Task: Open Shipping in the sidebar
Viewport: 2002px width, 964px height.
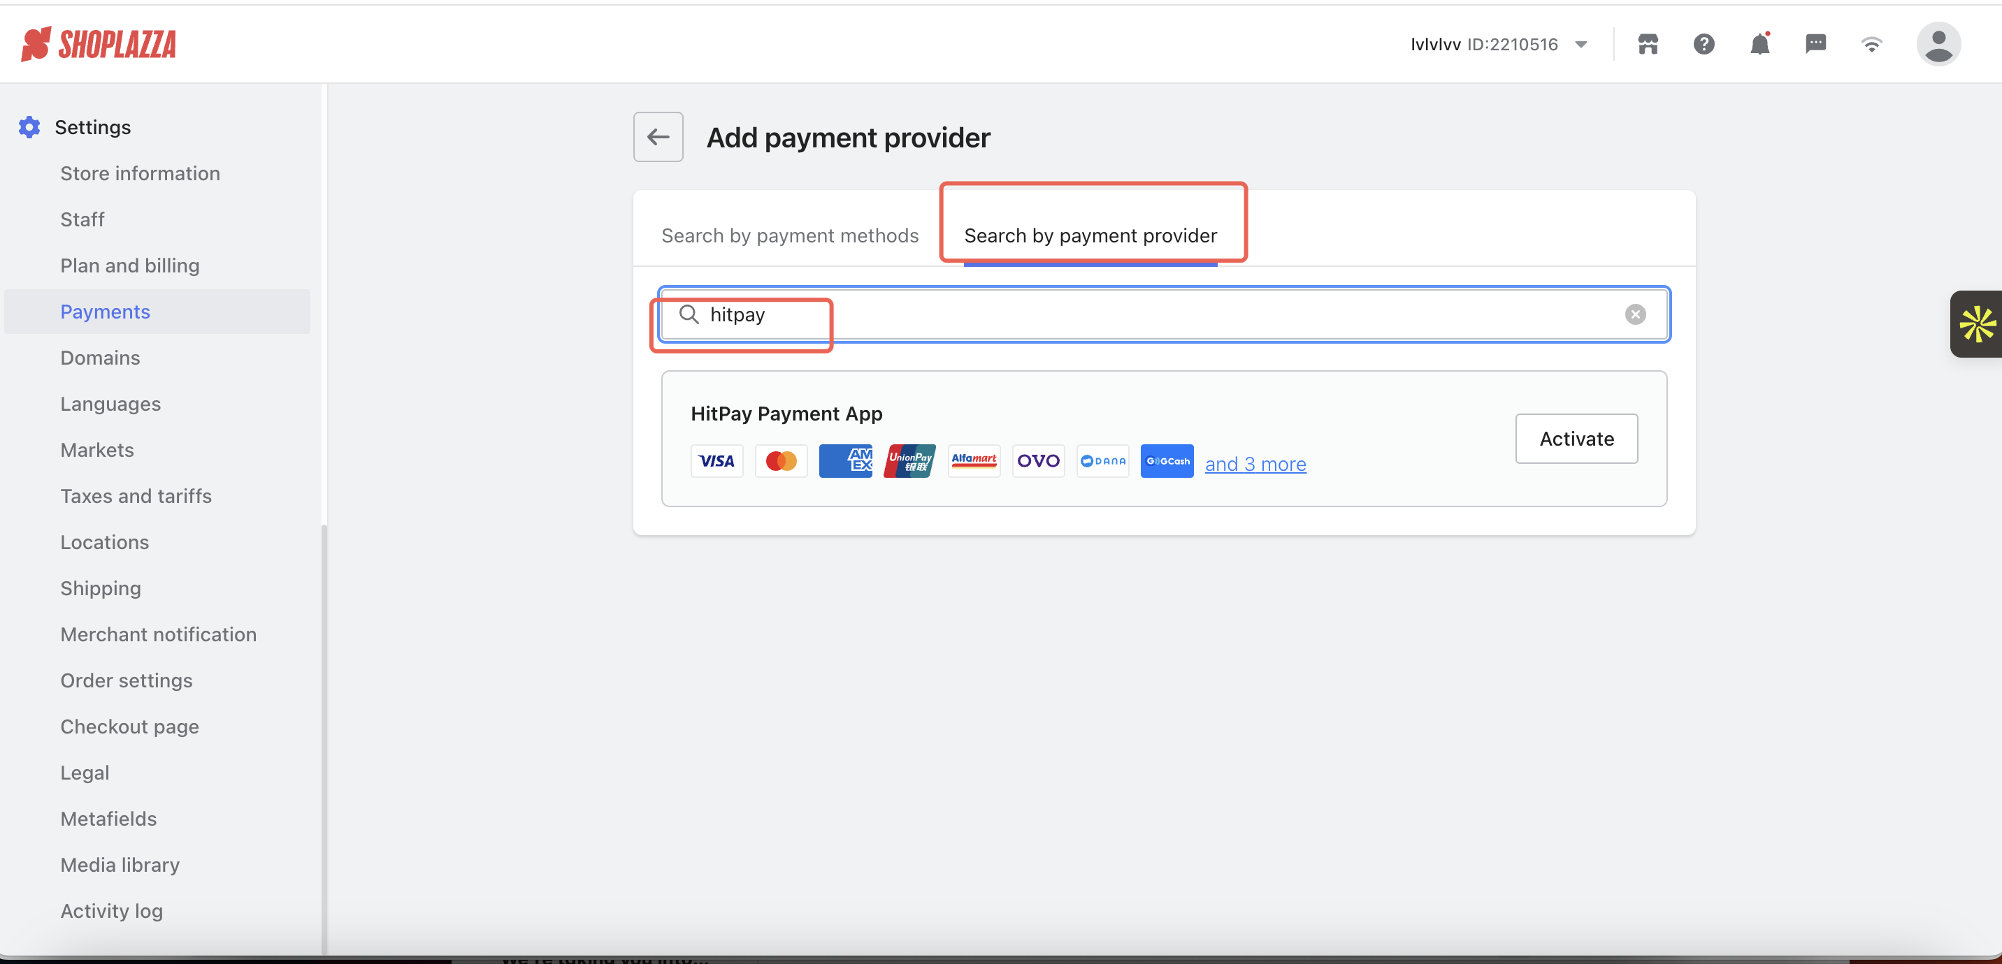Action: 101,588
